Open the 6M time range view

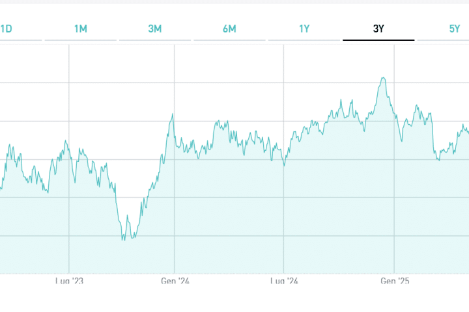pyautogui.click(x=229, y=29)
